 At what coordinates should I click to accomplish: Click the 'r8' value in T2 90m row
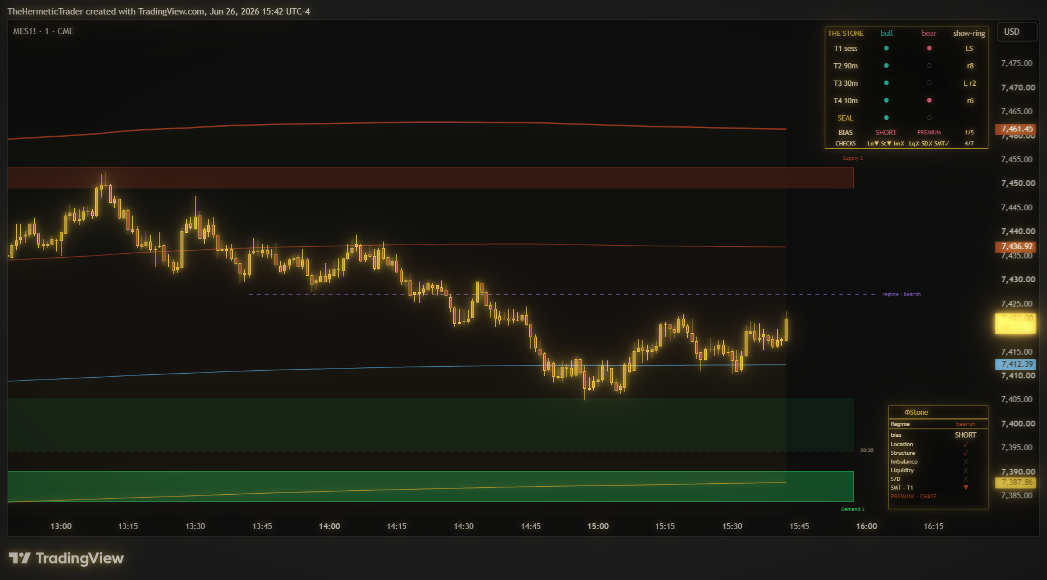[x=970, y=66]
